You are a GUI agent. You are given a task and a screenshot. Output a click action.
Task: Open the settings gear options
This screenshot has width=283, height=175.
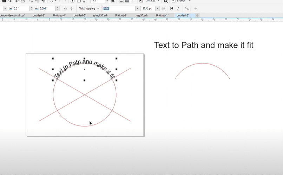(x=166, y=1)
